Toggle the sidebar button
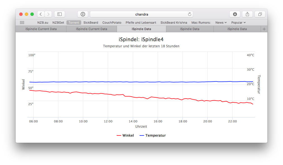Image resolution: width=283 pixels, height=165 pixels. coord(59,14)
